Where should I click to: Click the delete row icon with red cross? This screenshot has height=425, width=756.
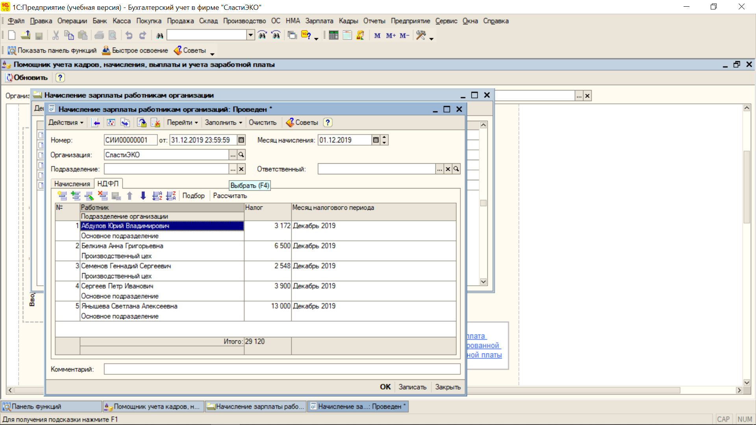pyautogui.click(x=103, y=196)
